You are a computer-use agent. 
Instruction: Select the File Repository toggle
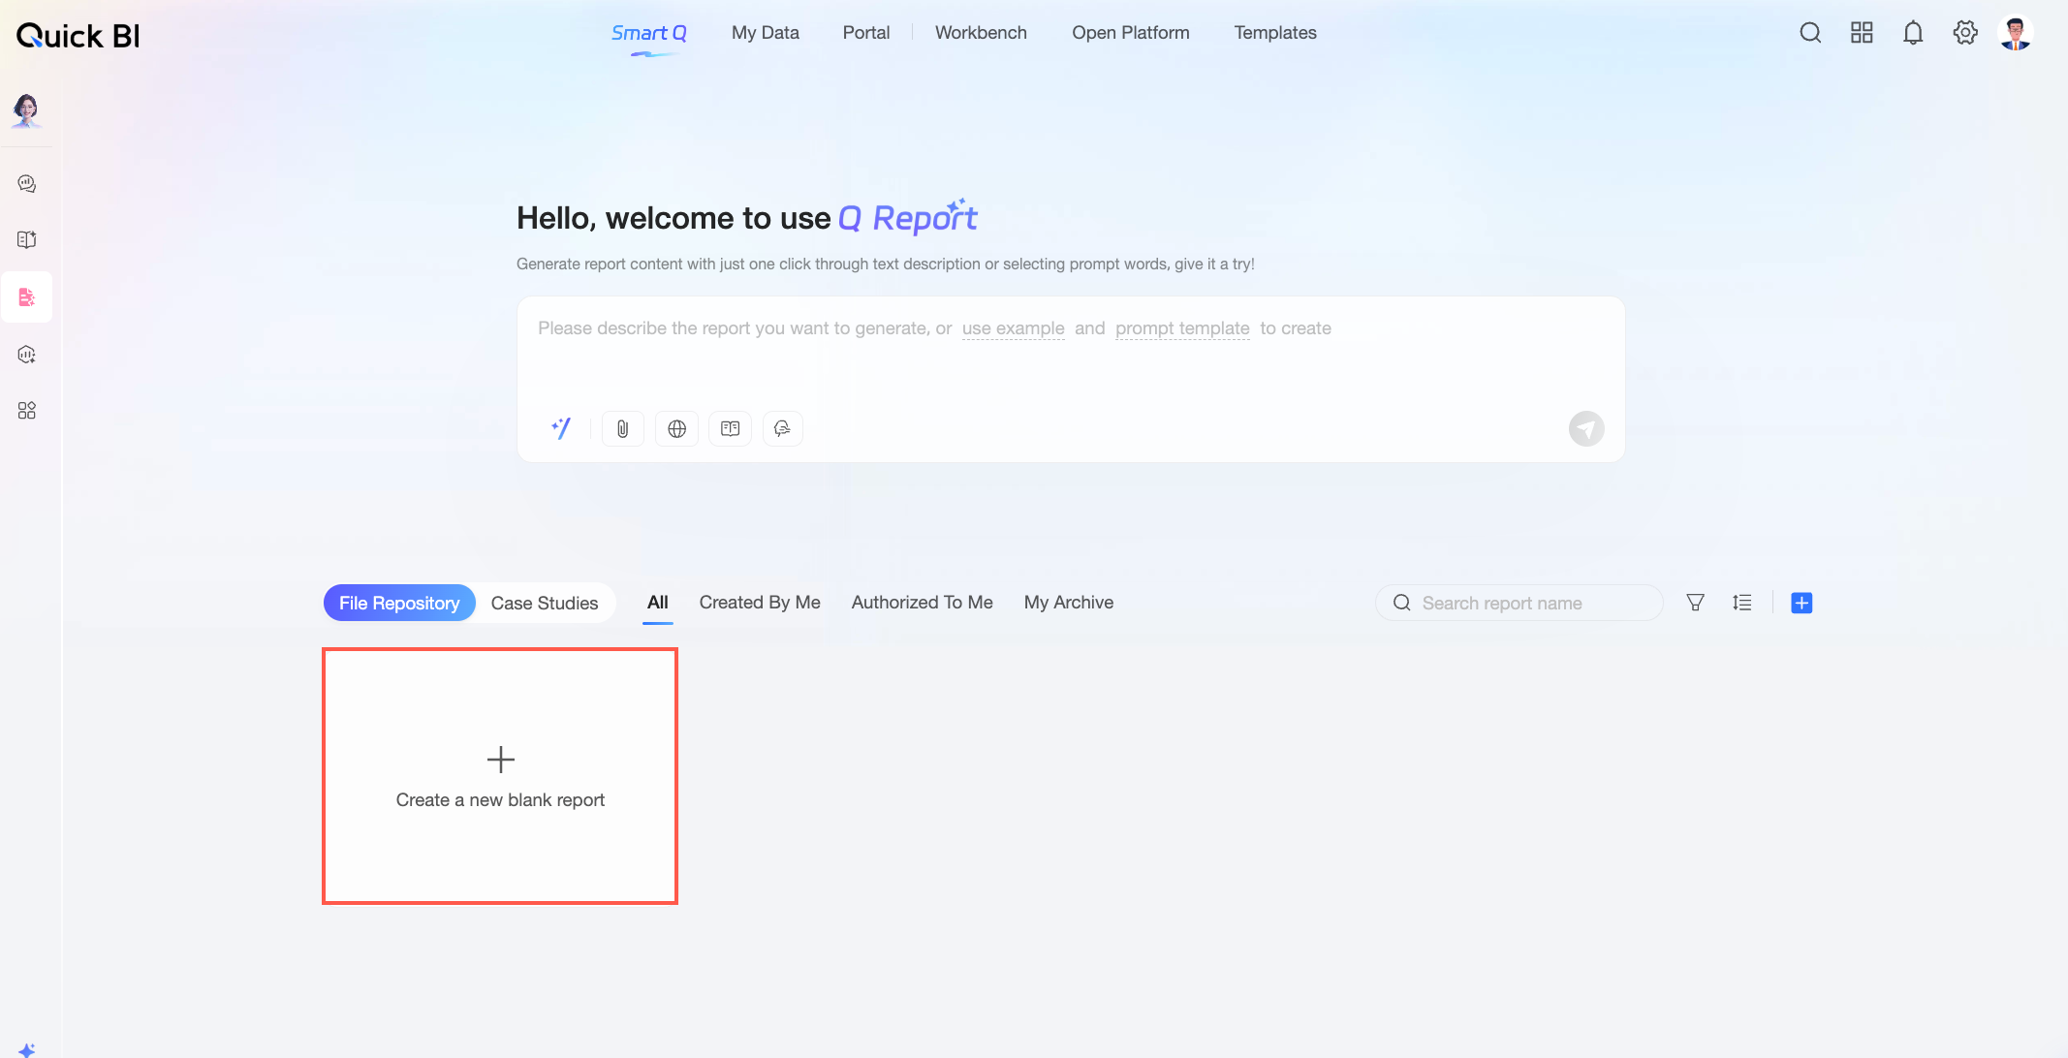(x=399, y=603)
